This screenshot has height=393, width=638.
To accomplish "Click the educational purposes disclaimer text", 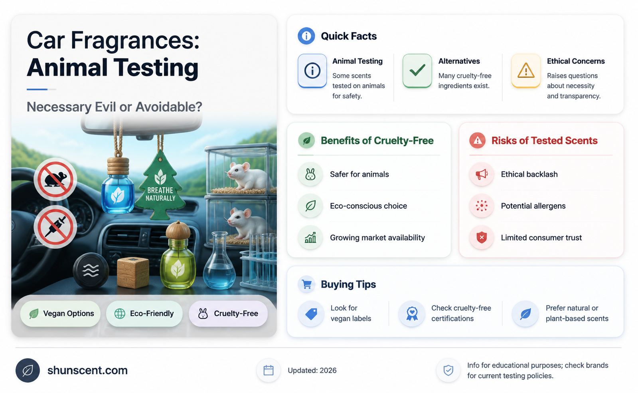I will [538, 370].
